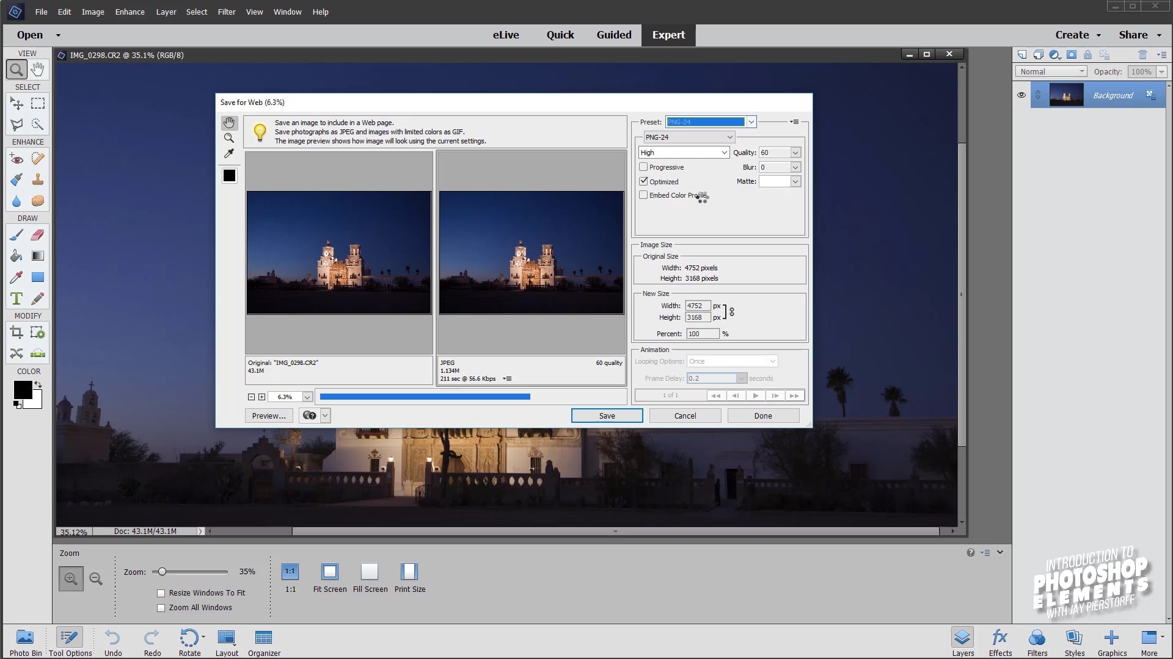Switch to the Quick tab
The height and width of the screenshot is (659, 1173).
coord(560,35)
